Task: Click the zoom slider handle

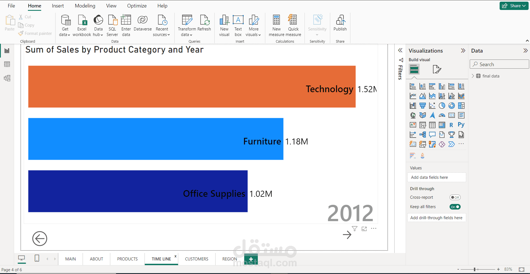Action: tap(474, 269)
